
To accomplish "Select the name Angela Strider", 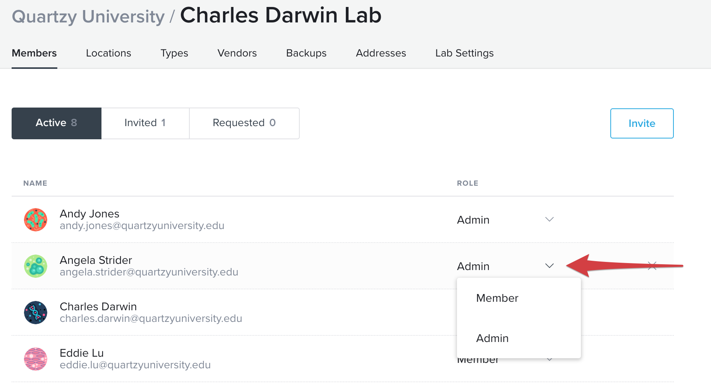I will 96,260.
